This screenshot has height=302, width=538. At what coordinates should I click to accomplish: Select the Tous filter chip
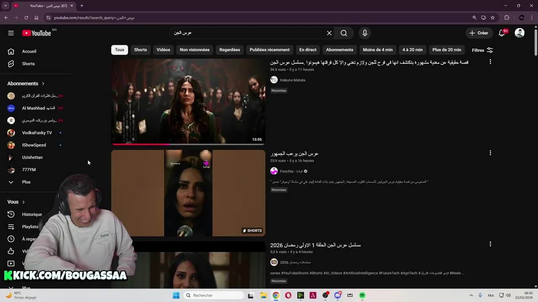120,50
